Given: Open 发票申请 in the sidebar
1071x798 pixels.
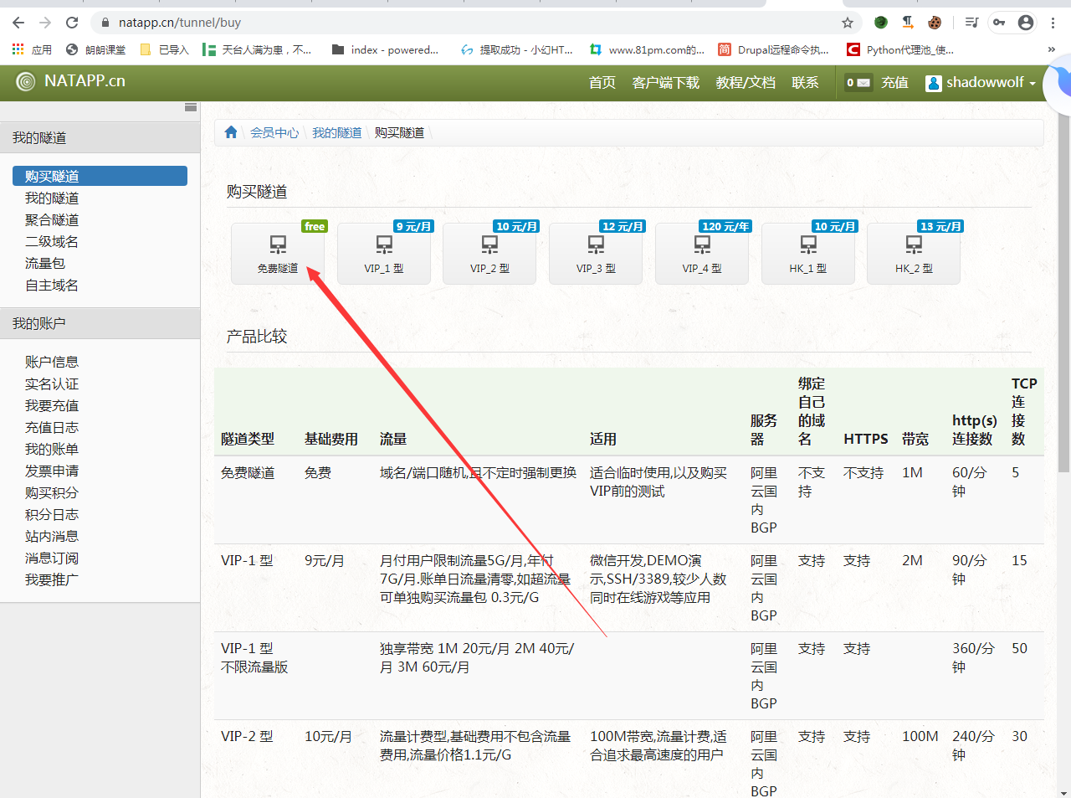Looking at the screenshot, I should click(52, 471).
